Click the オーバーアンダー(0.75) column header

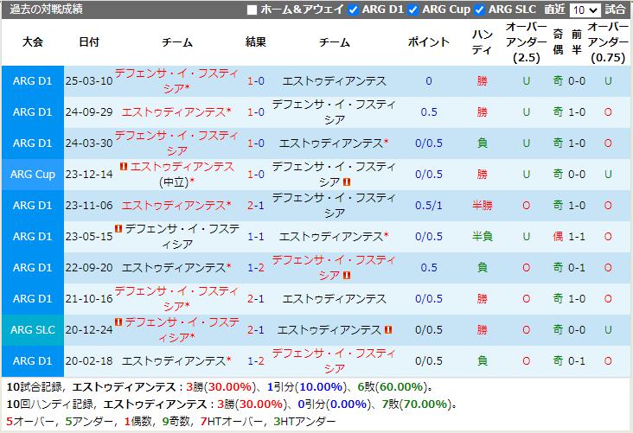click(x=608, y=42)
